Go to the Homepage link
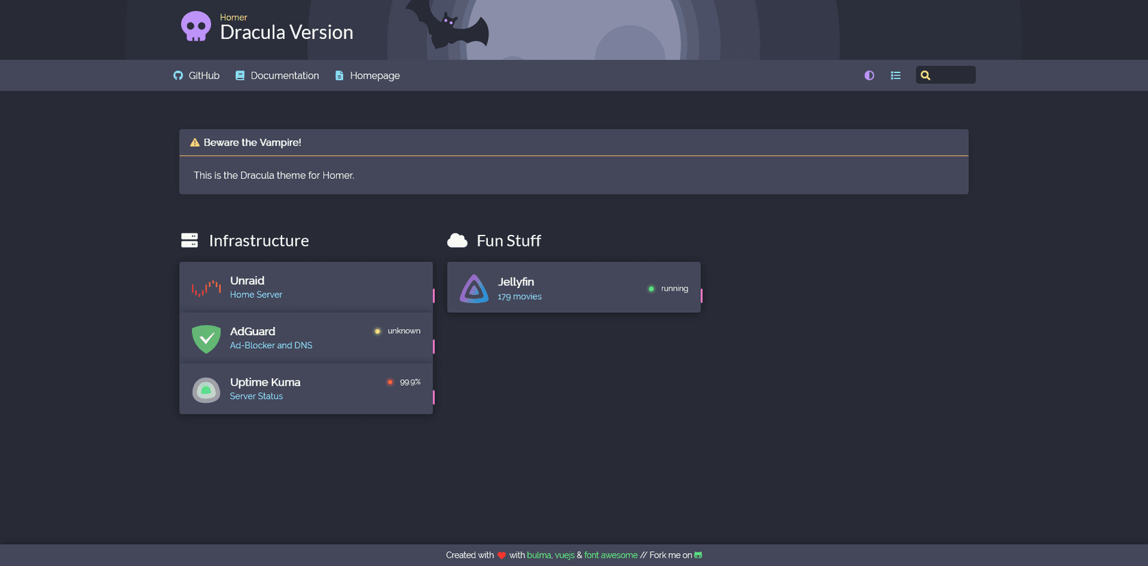Viewport: 1148px width, 566px height. [368, 76]
